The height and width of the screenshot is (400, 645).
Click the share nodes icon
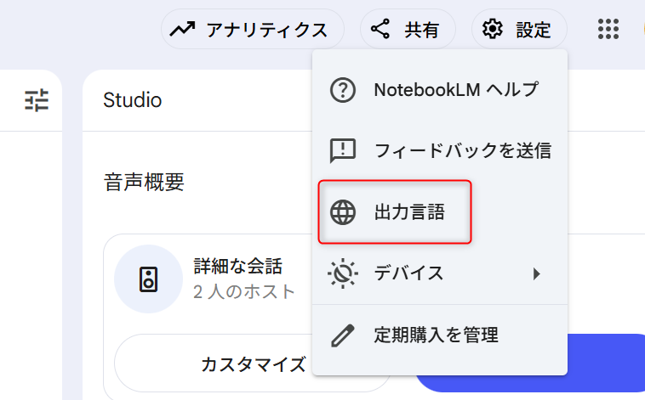[x=380, y=29]
